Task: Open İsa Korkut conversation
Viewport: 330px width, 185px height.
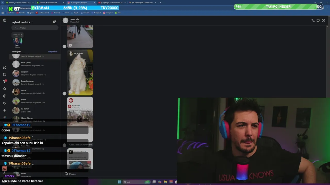Action: tap(35, 110)
